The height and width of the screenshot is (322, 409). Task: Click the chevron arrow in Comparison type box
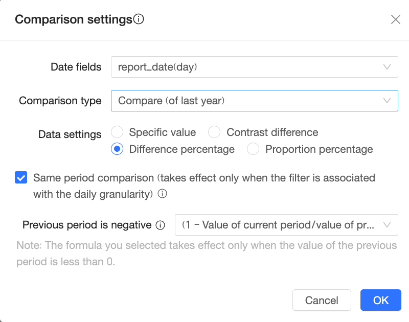387,101
